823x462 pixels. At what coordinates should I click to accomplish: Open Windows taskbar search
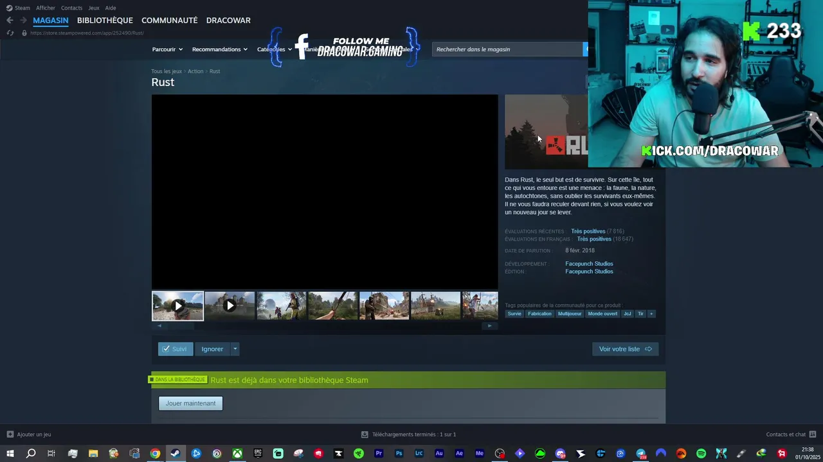click(31, 454)
